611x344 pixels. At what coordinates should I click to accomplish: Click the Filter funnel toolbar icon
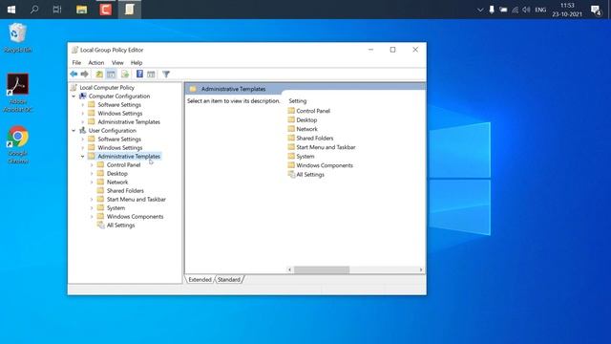[x=166, y=75]
